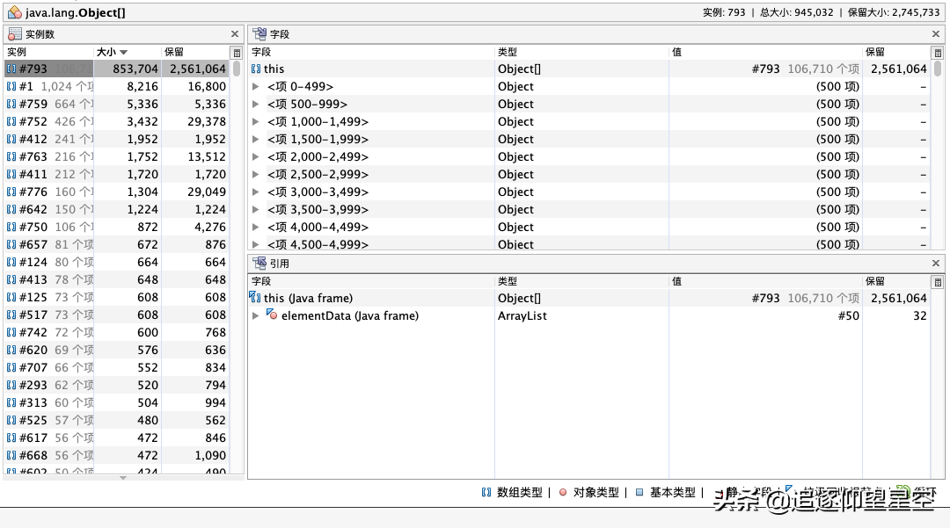Close the 引用 panel

point(936,264)
